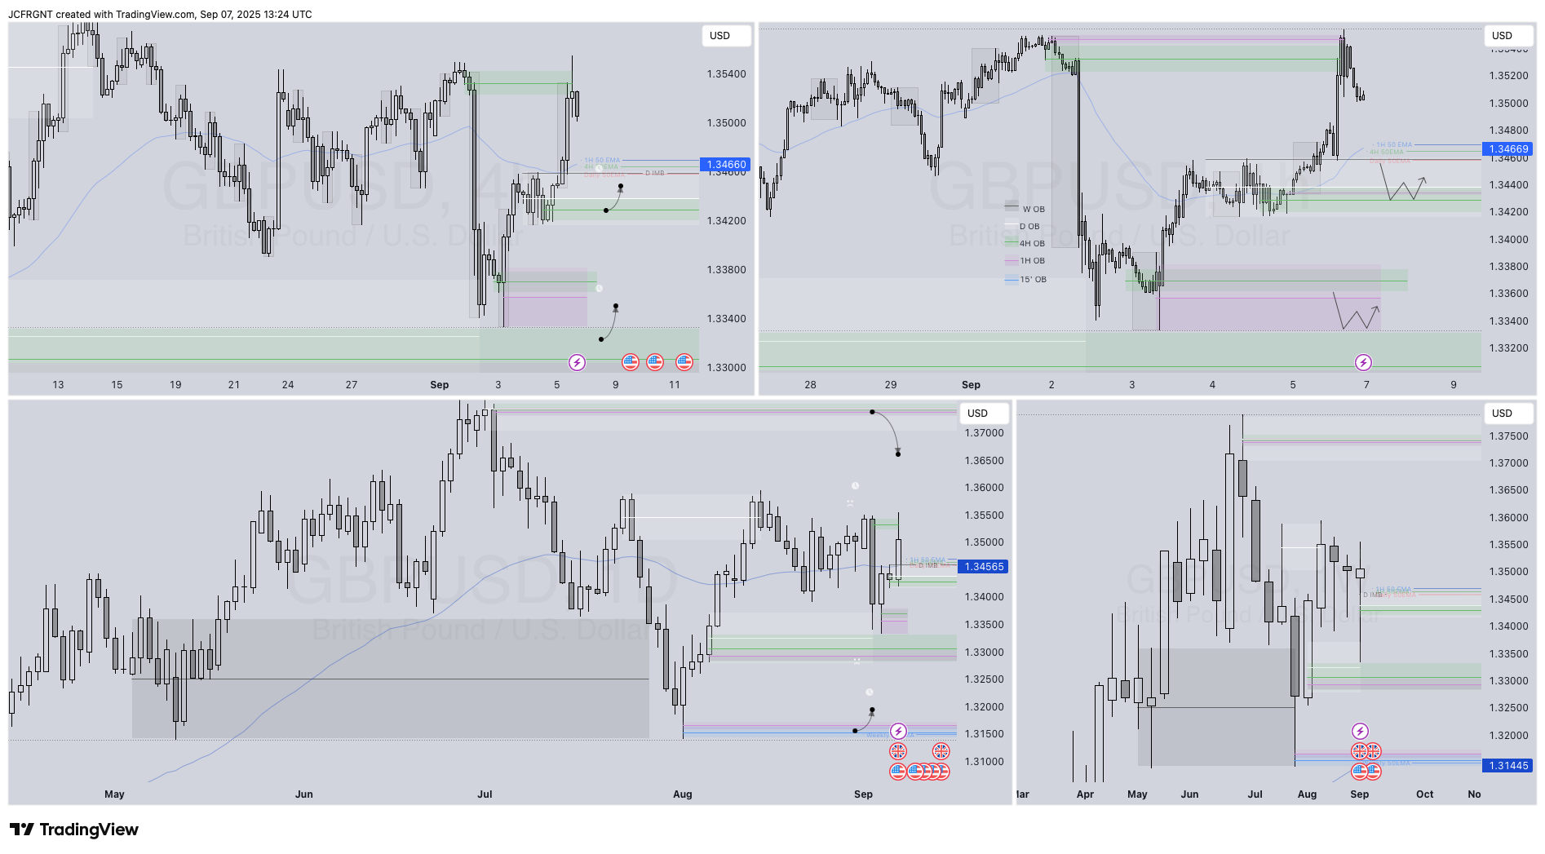Click clock icon beside 1.33800 zone in top-left chart
Screen dimensions: 1545x854
coord(600,288)
